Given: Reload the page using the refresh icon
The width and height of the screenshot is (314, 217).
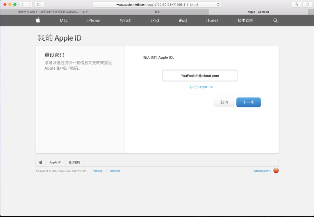Looking at the screenshot, I should pyautogui.click(x=218, y=4).
